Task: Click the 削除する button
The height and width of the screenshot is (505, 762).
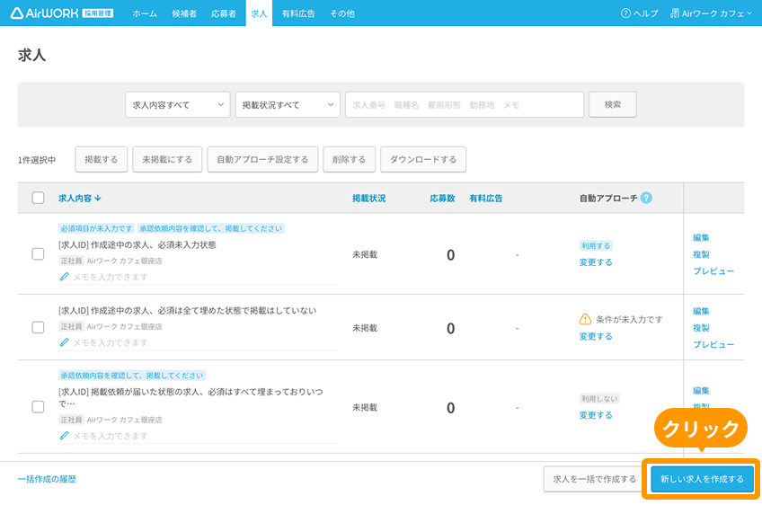Action: 349,159
